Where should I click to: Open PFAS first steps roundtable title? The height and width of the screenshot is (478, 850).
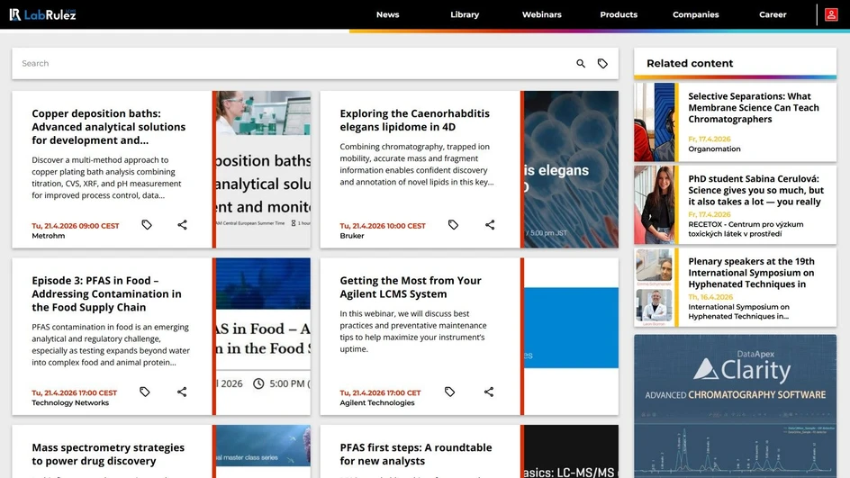tap(416, 455)
